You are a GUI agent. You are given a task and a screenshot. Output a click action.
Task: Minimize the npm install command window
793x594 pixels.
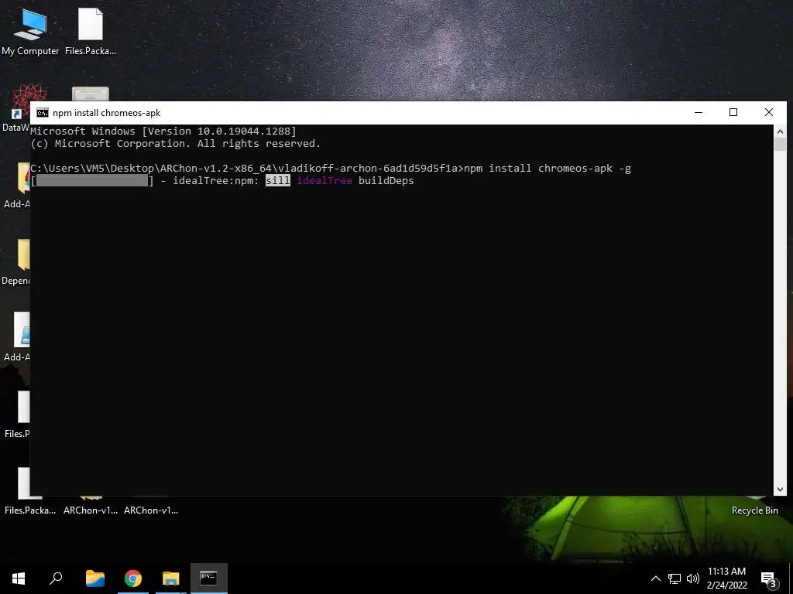tap(699, 113)
